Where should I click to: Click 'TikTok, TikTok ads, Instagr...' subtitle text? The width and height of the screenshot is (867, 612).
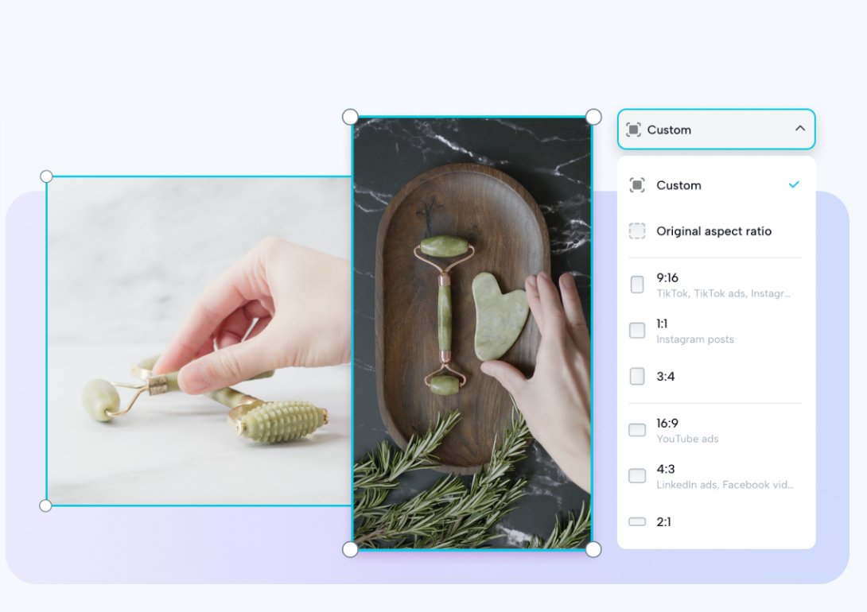coord(723,293)
